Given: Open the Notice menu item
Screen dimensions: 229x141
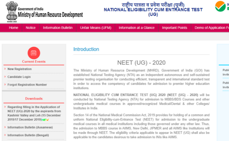Looking at the screenshot, I should pos(31,28).
